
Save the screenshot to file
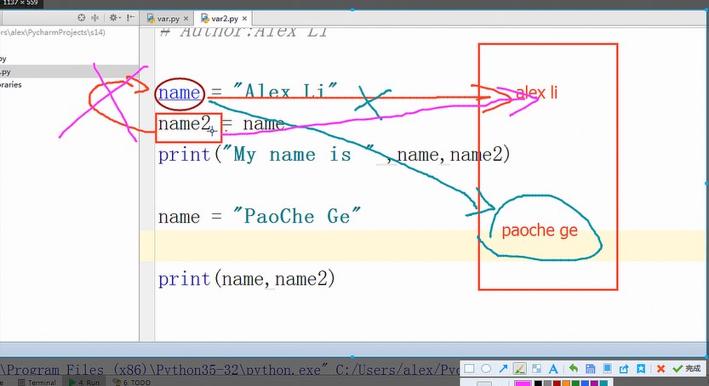point(590,369)
